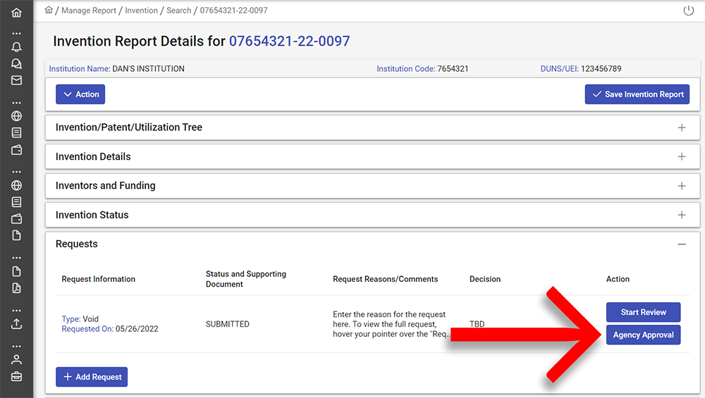Click the envelope mail icon
The image size is (705, 398).
click(16, 80)
